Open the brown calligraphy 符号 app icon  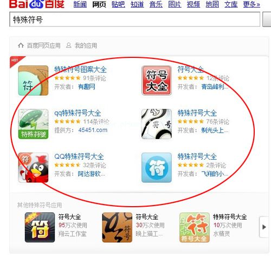tap(117, 227)
